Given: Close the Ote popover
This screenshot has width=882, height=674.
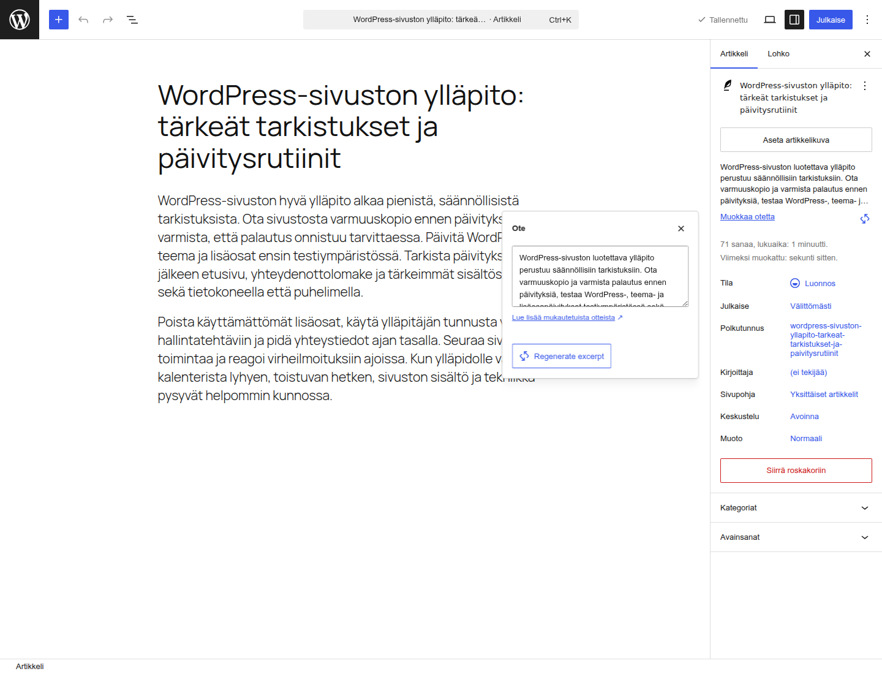Looking at the screenshot, I should pos(681,229).
